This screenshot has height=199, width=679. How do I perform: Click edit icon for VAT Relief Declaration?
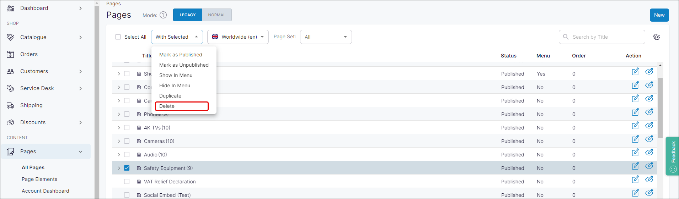tap(635, 179)
